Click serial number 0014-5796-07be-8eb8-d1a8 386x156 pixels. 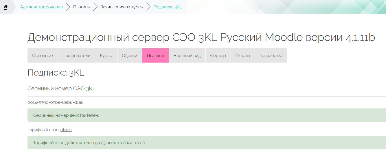tap(56, 102)
